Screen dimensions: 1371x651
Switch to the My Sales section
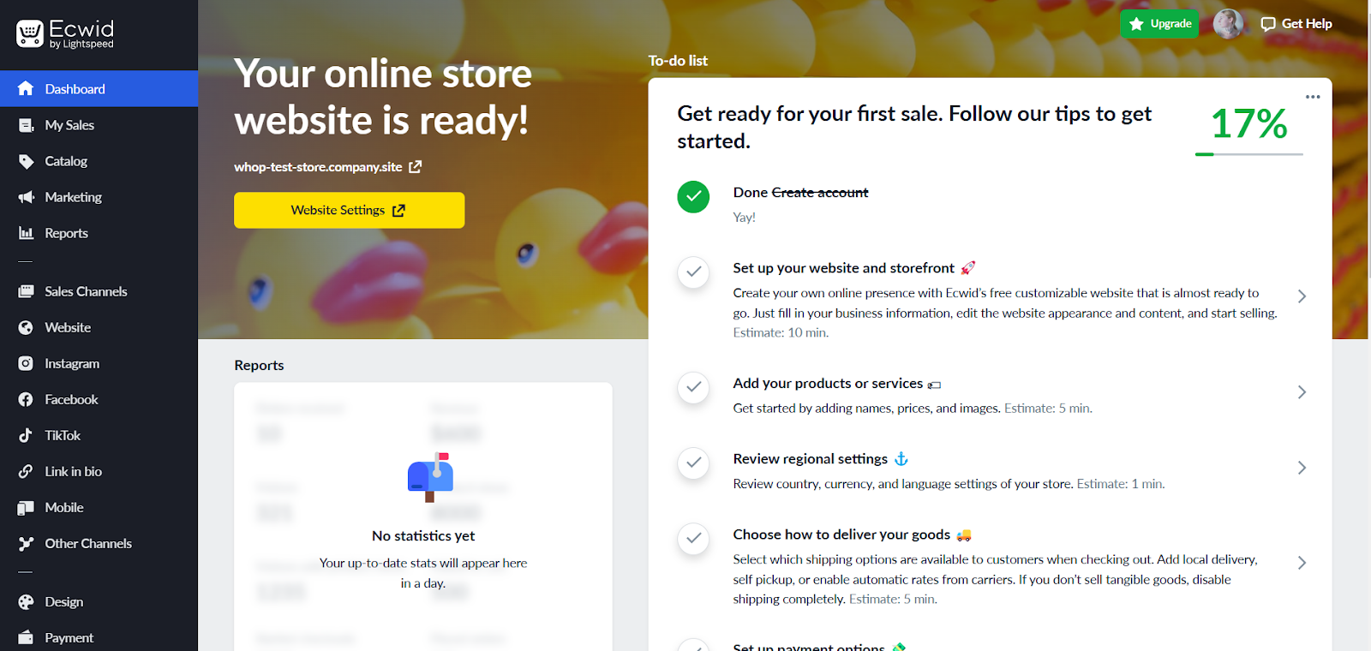click(x=69, y=125)
